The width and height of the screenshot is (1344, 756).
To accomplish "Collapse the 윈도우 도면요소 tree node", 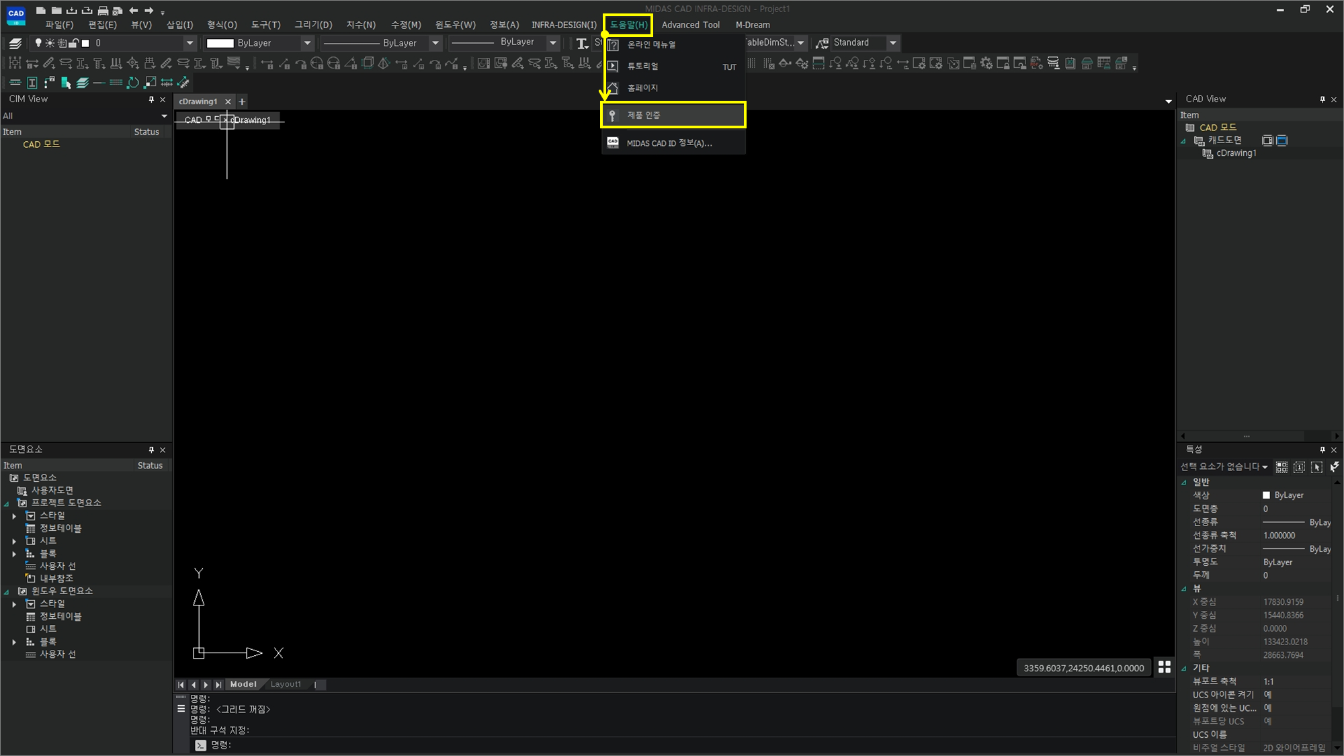I will point(7,591).
